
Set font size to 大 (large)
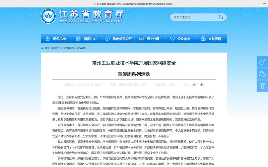194,85
